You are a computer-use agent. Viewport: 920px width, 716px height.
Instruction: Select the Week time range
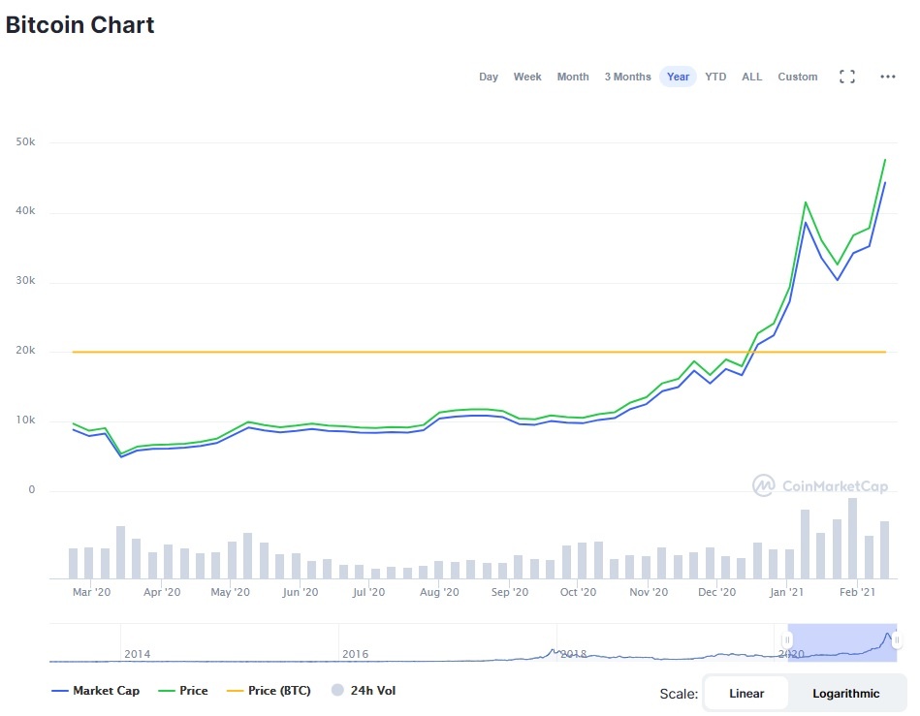point(527,77)
